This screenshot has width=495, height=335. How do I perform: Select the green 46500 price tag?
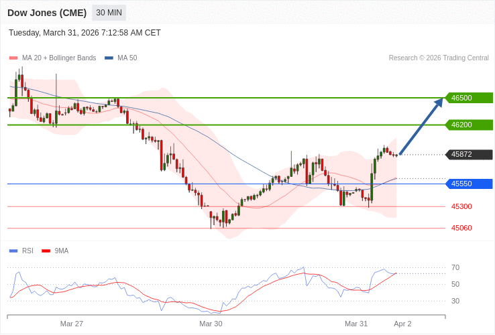click(x=469, y=98)
